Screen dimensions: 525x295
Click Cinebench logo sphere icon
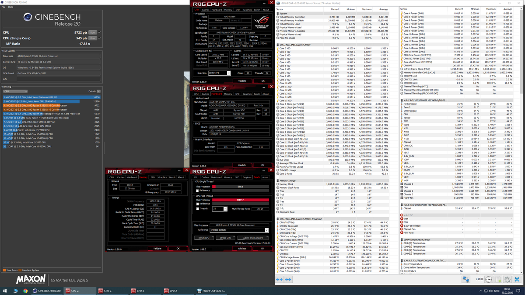(x=27, y=17)
